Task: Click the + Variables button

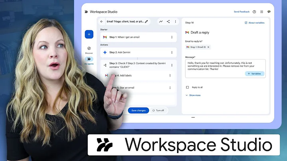Action: point(254,74)
